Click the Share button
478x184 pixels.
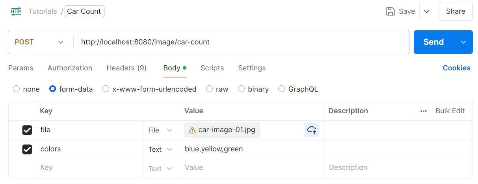click(455, 11)
